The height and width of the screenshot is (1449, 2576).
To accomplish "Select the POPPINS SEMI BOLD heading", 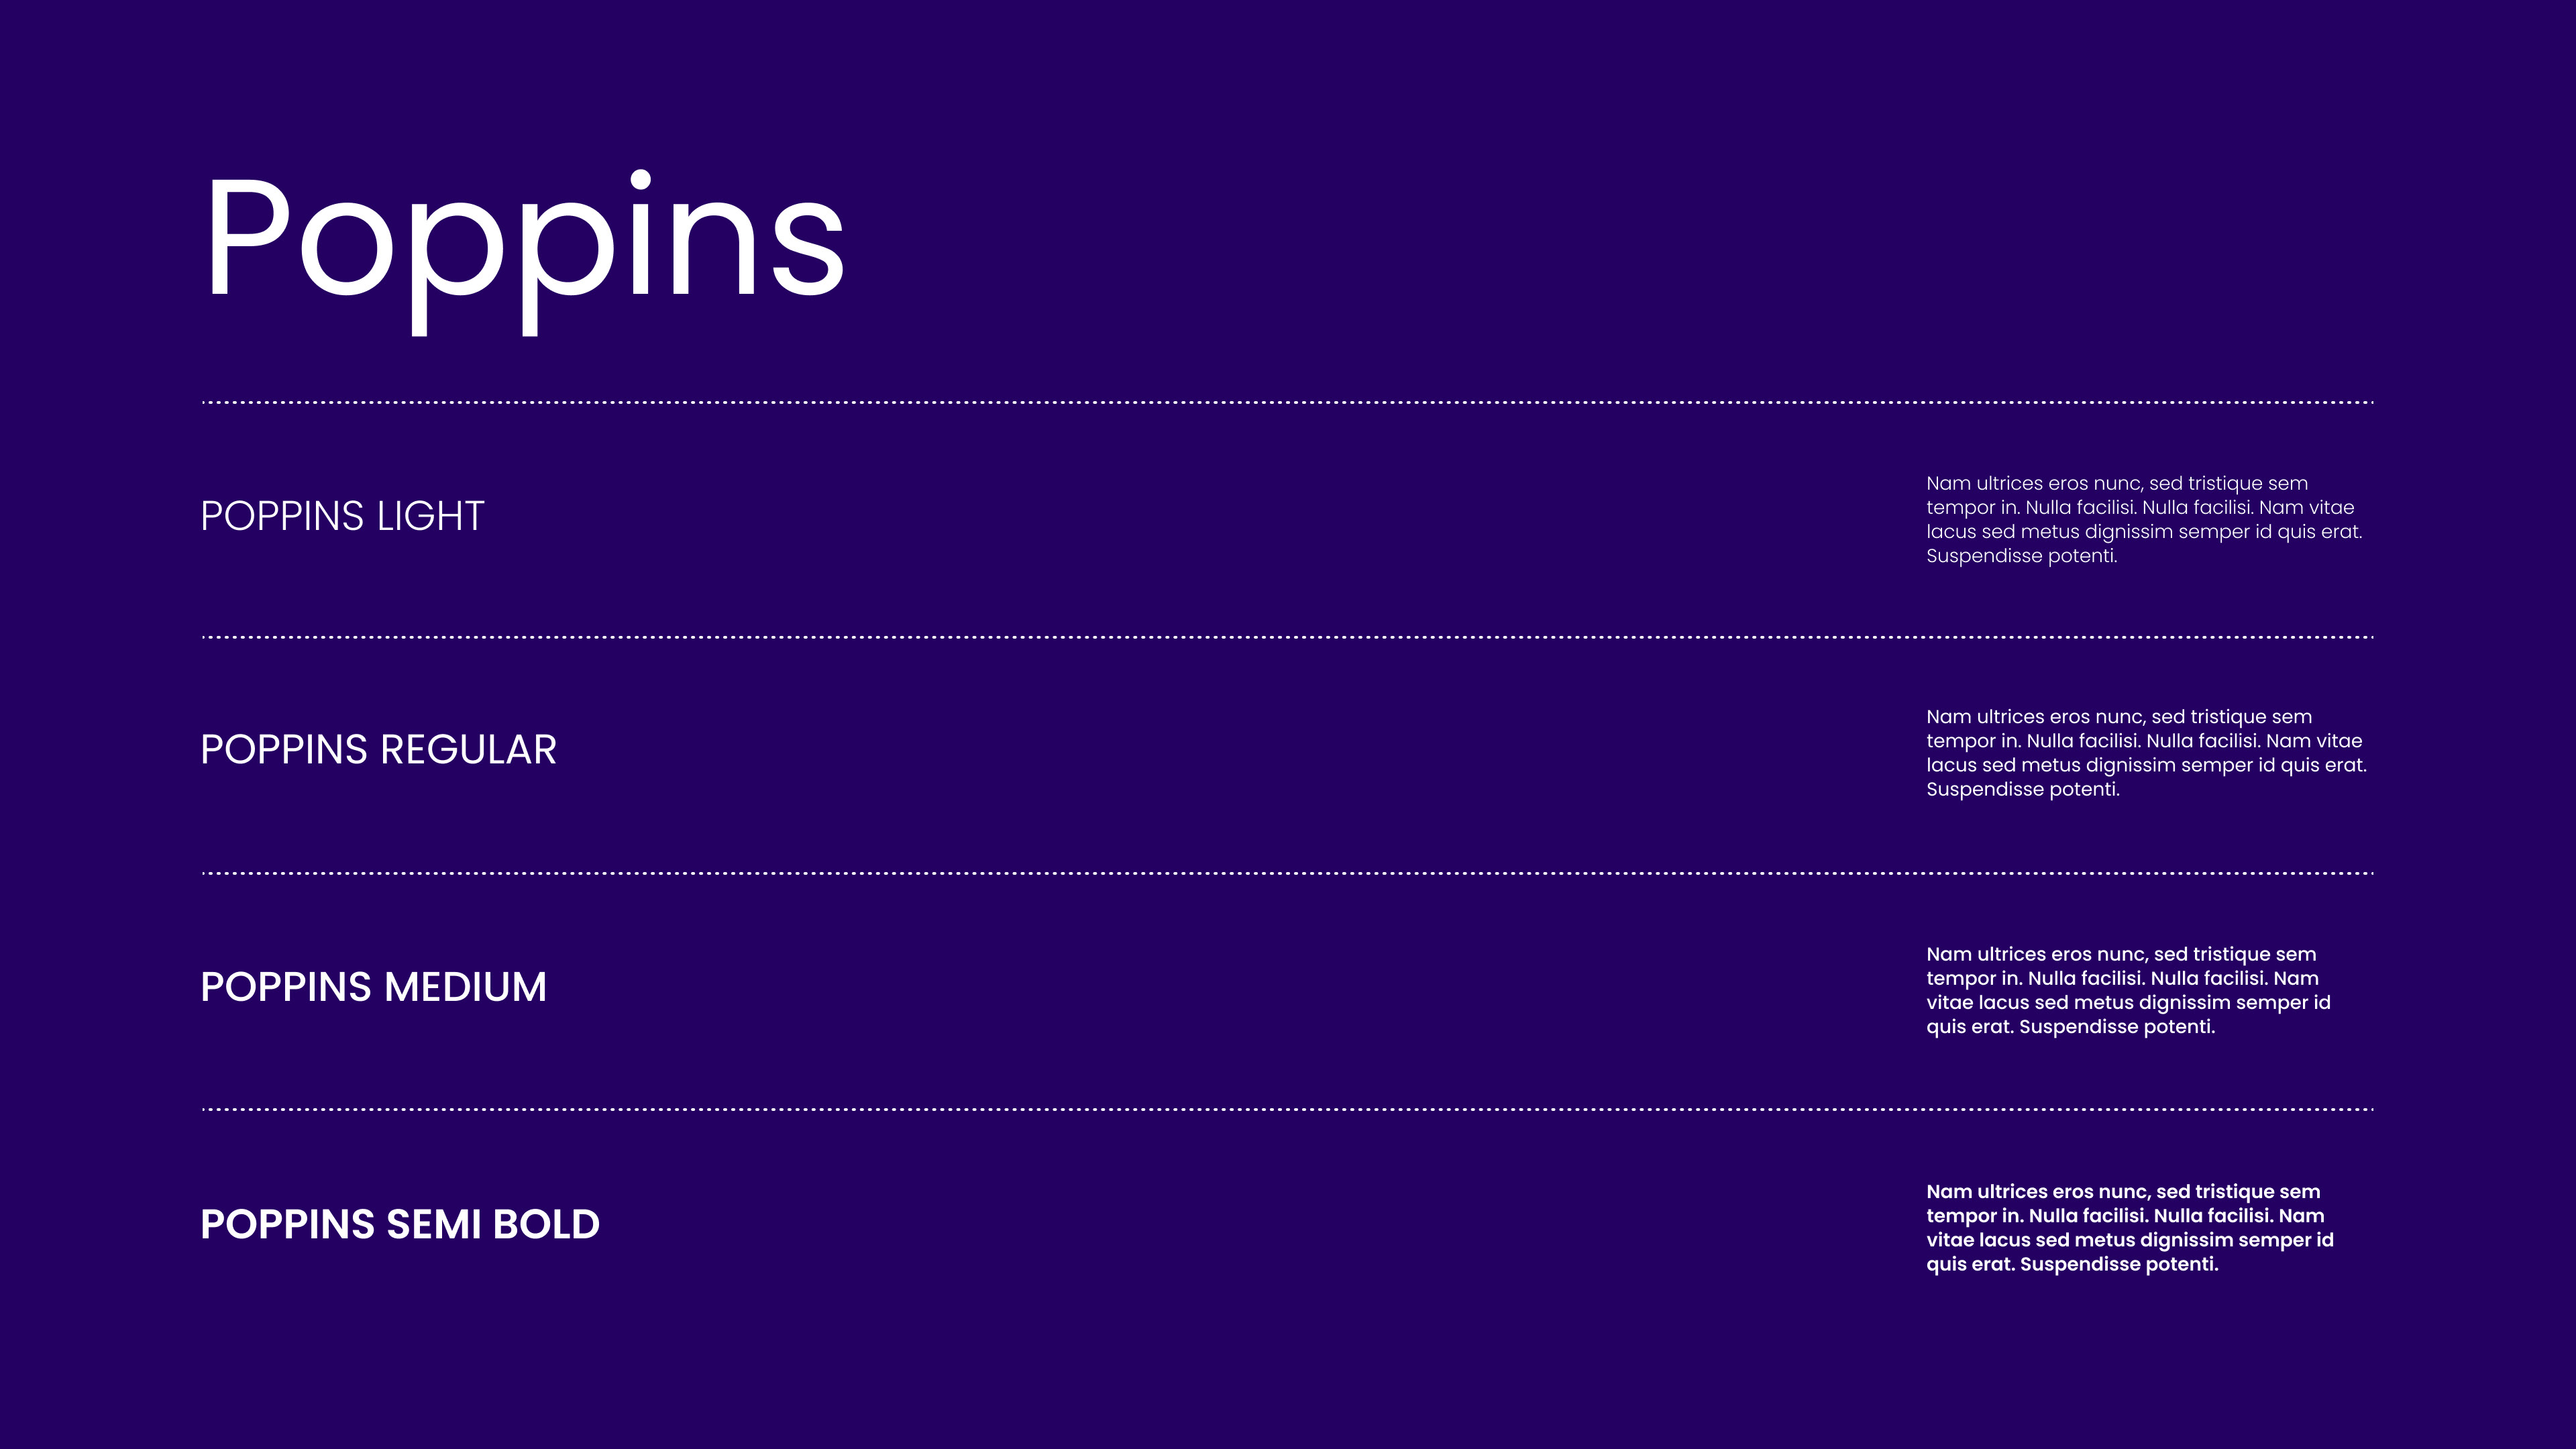I will pos(400,1224).
